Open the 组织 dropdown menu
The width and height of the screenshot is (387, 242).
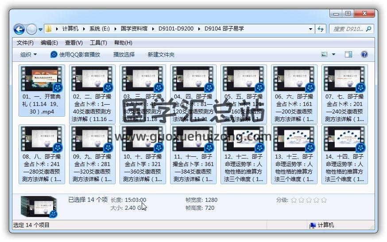29,54
